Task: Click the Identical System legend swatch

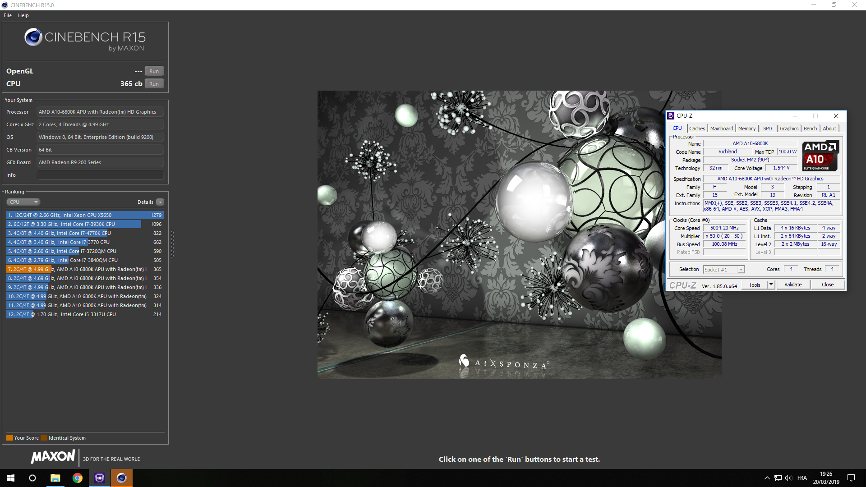Action: [x=44, y=438]
